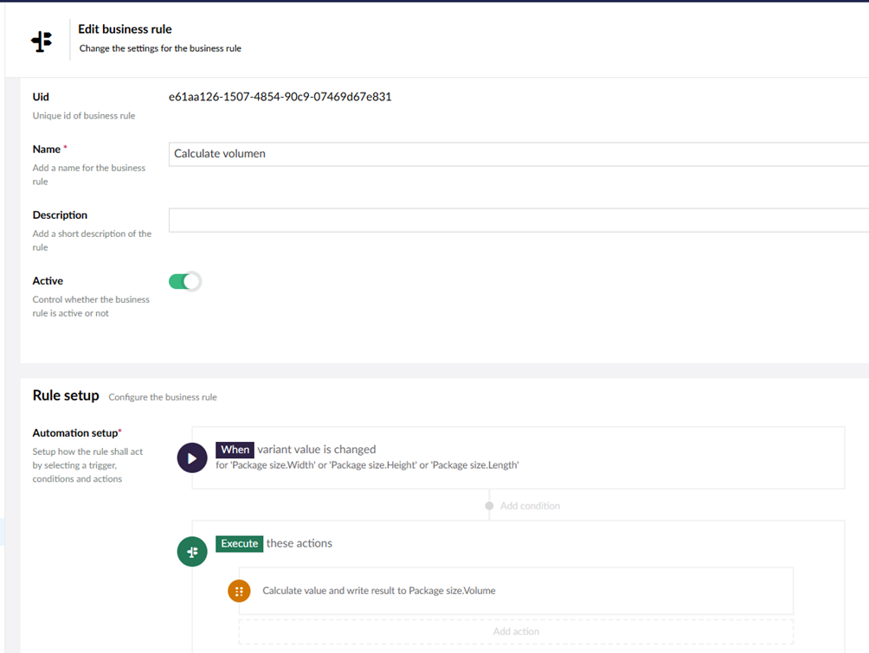The height and width of the screenshot is (653, 869).
Task: Click the gray dot beside Add condition
Action: click(x=489, y=506)
